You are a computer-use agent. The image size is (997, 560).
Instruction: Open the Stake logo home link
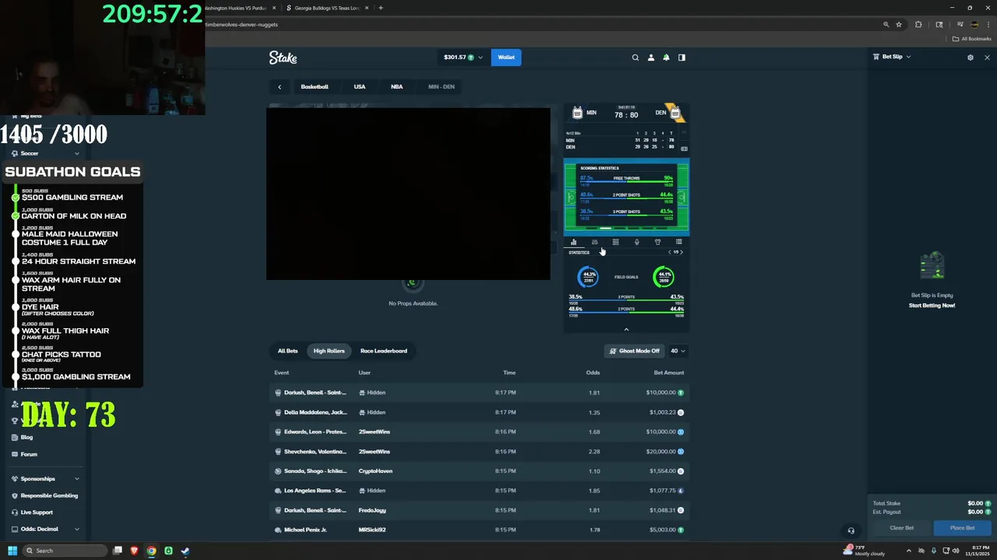pyautogui.click(x=283, y=58)
